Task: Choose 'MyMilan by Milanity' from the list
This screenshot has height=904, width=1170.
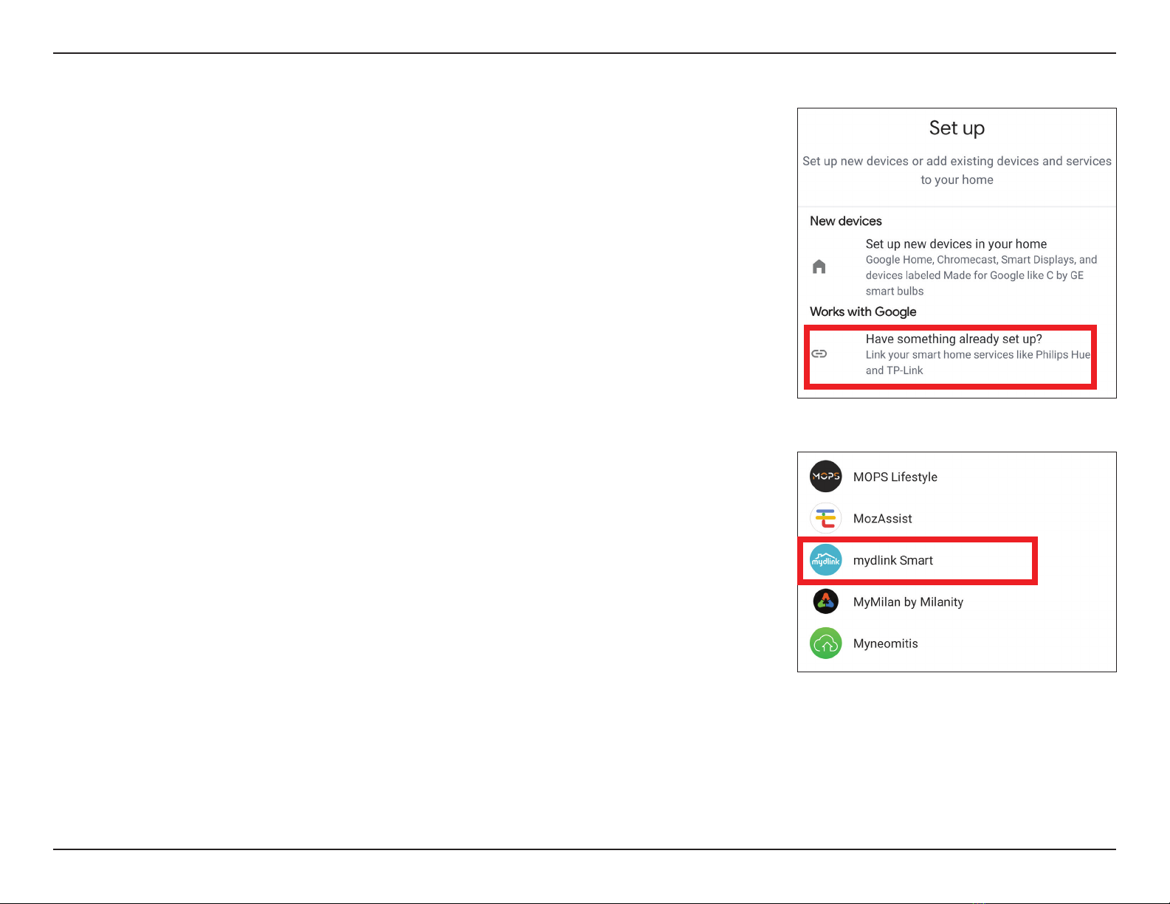Action: [x=908, y=602]
